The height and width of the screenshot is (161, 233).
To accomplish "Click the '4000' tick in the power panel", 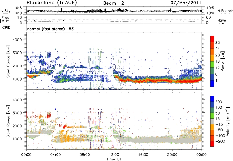I will point(17,40).
